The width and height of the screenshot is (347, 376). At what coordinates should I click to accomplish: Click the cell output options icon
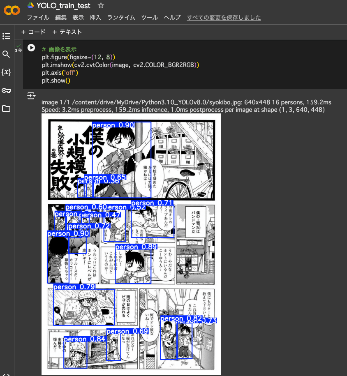[x=31, y=96]
